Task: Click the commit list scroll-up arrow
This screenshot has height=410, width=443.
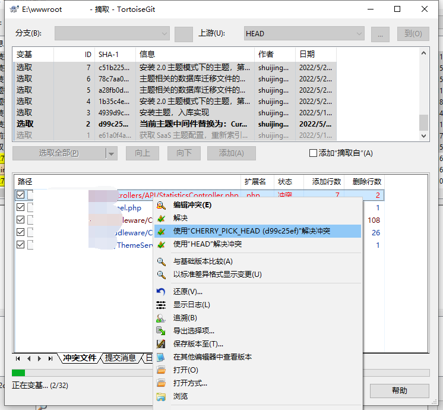Action: point(423,53)
